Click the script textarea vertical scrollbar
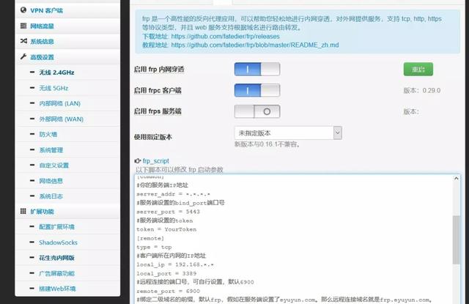 (456, 234)
